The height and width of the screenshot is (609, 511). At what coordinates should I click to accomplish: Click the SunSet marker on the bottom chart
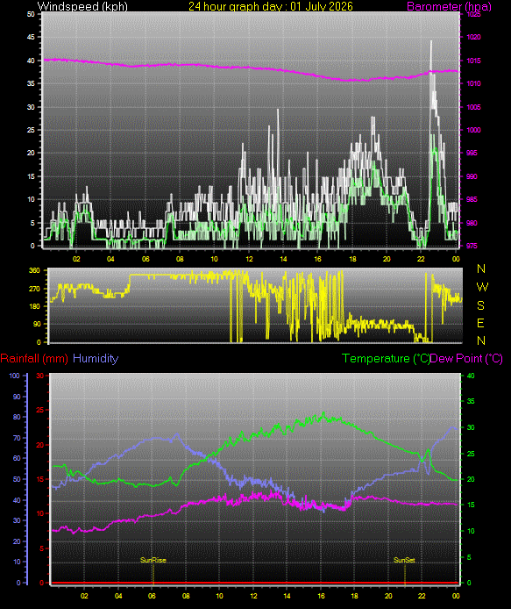pos(404,560)
